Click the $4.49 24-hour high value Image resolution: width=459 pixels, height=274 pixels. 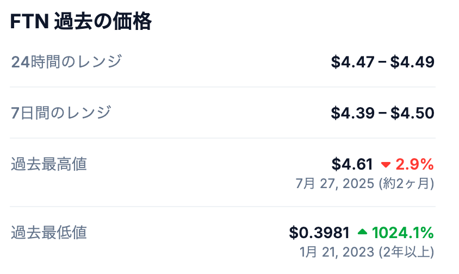[x=412, y=62]
